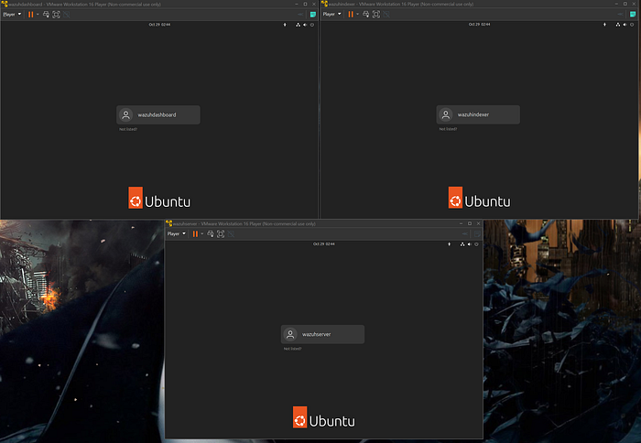The image size is (641, 443).
Task: Enter full screen mode in wazuhserver window
Action: (221, 233)
